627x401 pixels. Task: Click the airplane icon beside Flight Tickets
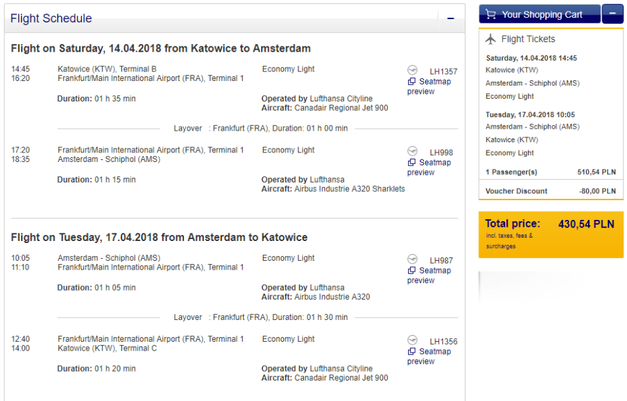[491, 39]
